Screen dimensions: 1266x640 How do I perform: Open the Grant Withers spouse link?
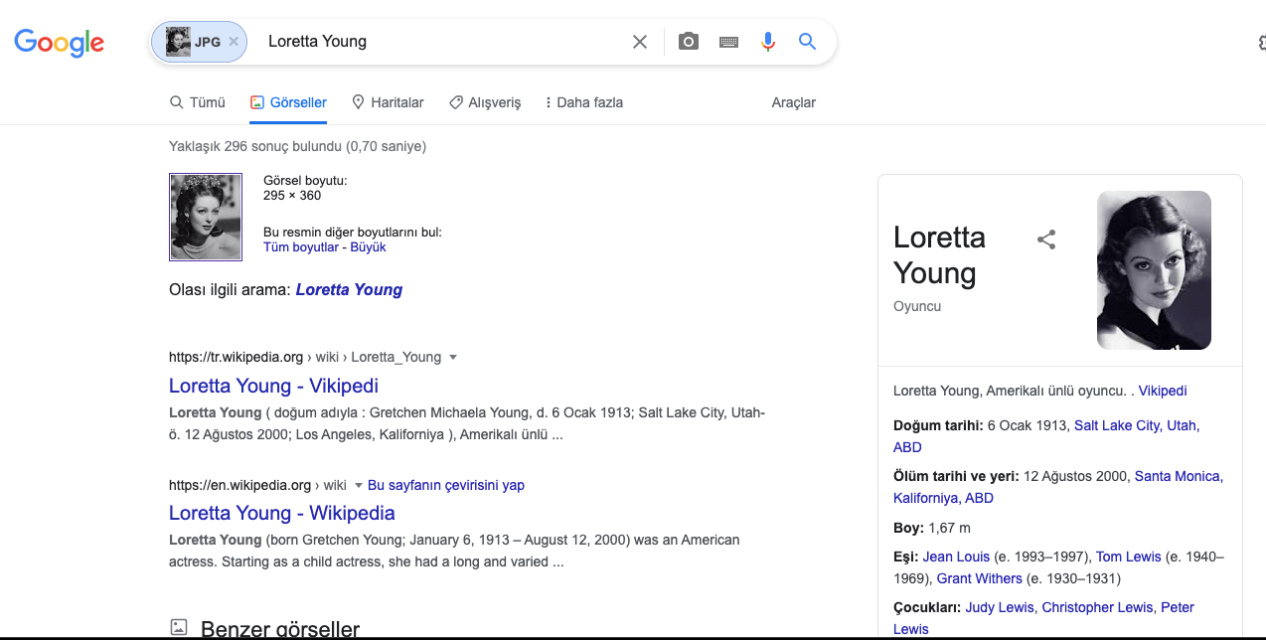(x=979, y=578)
